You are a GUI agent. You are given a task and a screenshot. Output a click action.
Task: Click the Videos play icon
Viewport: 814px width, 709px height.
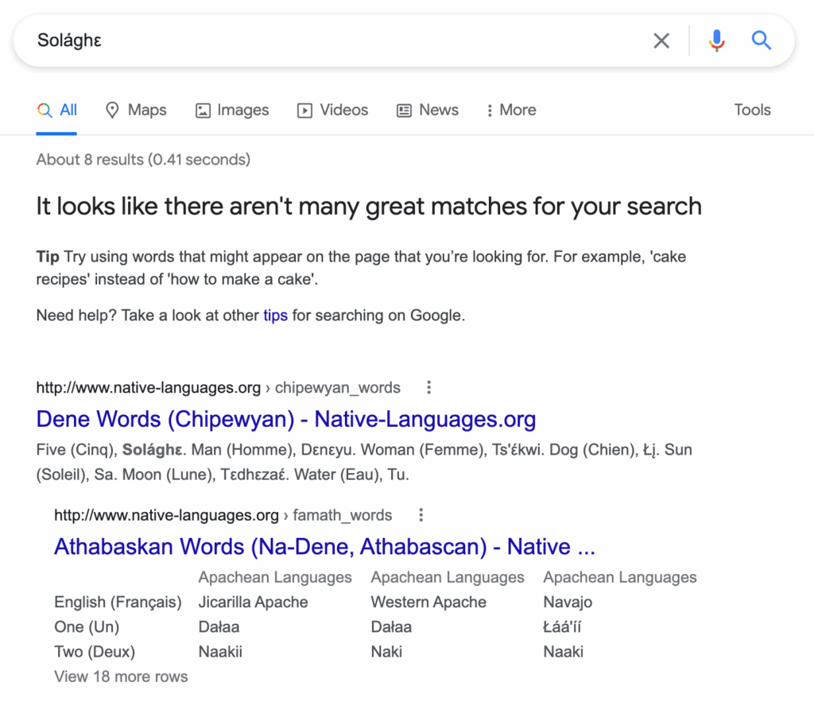(304, 110)
